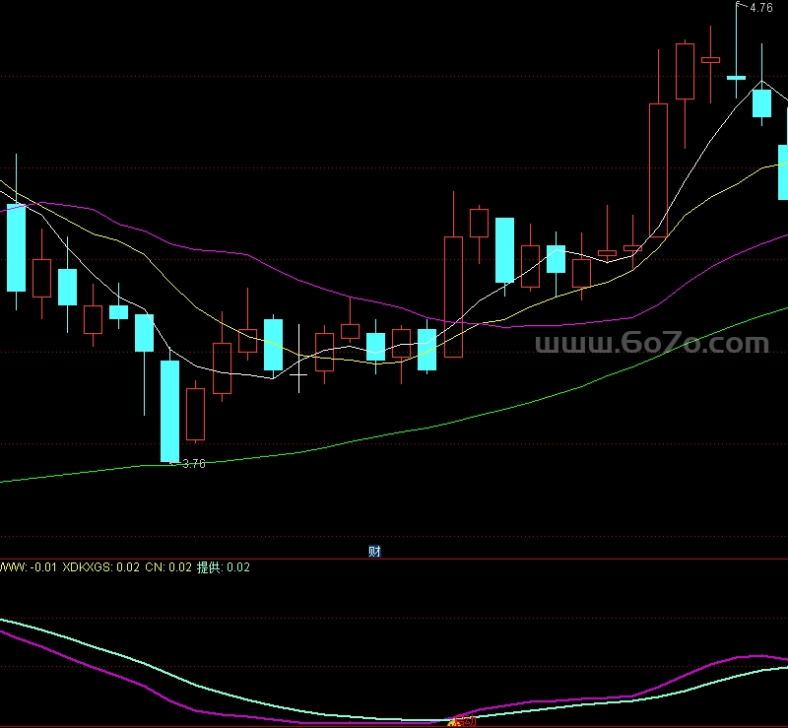Click the 4.76 high price label
Viewport: 788px width, 728px height.
760,8
